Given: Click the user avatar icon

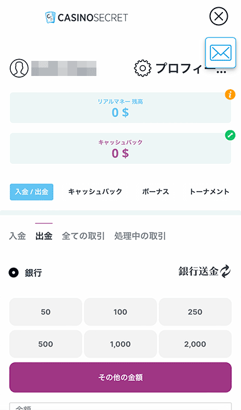Looking at the screenshot, I should 19,68.
